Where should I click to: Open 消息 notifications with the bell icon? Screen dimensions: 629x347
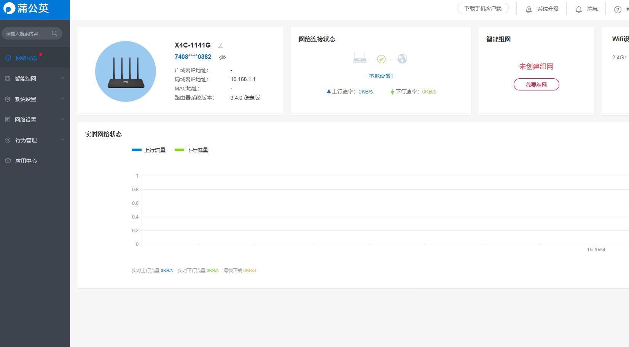coord(578,9)
